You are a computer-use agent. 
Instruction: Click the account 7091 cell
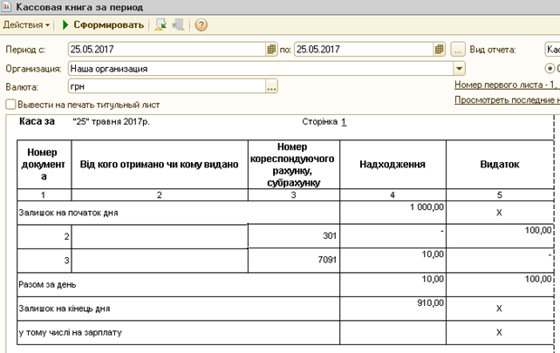click(x=294, y=260)
